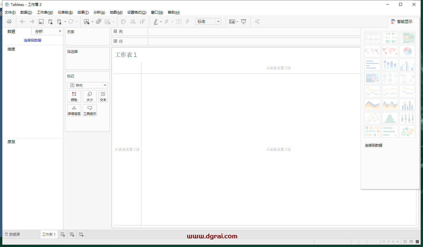The width and height of the screenshot is (423, 247).
Task: Clear the sheet using the chart-X icon
Action: pos(107,22)
